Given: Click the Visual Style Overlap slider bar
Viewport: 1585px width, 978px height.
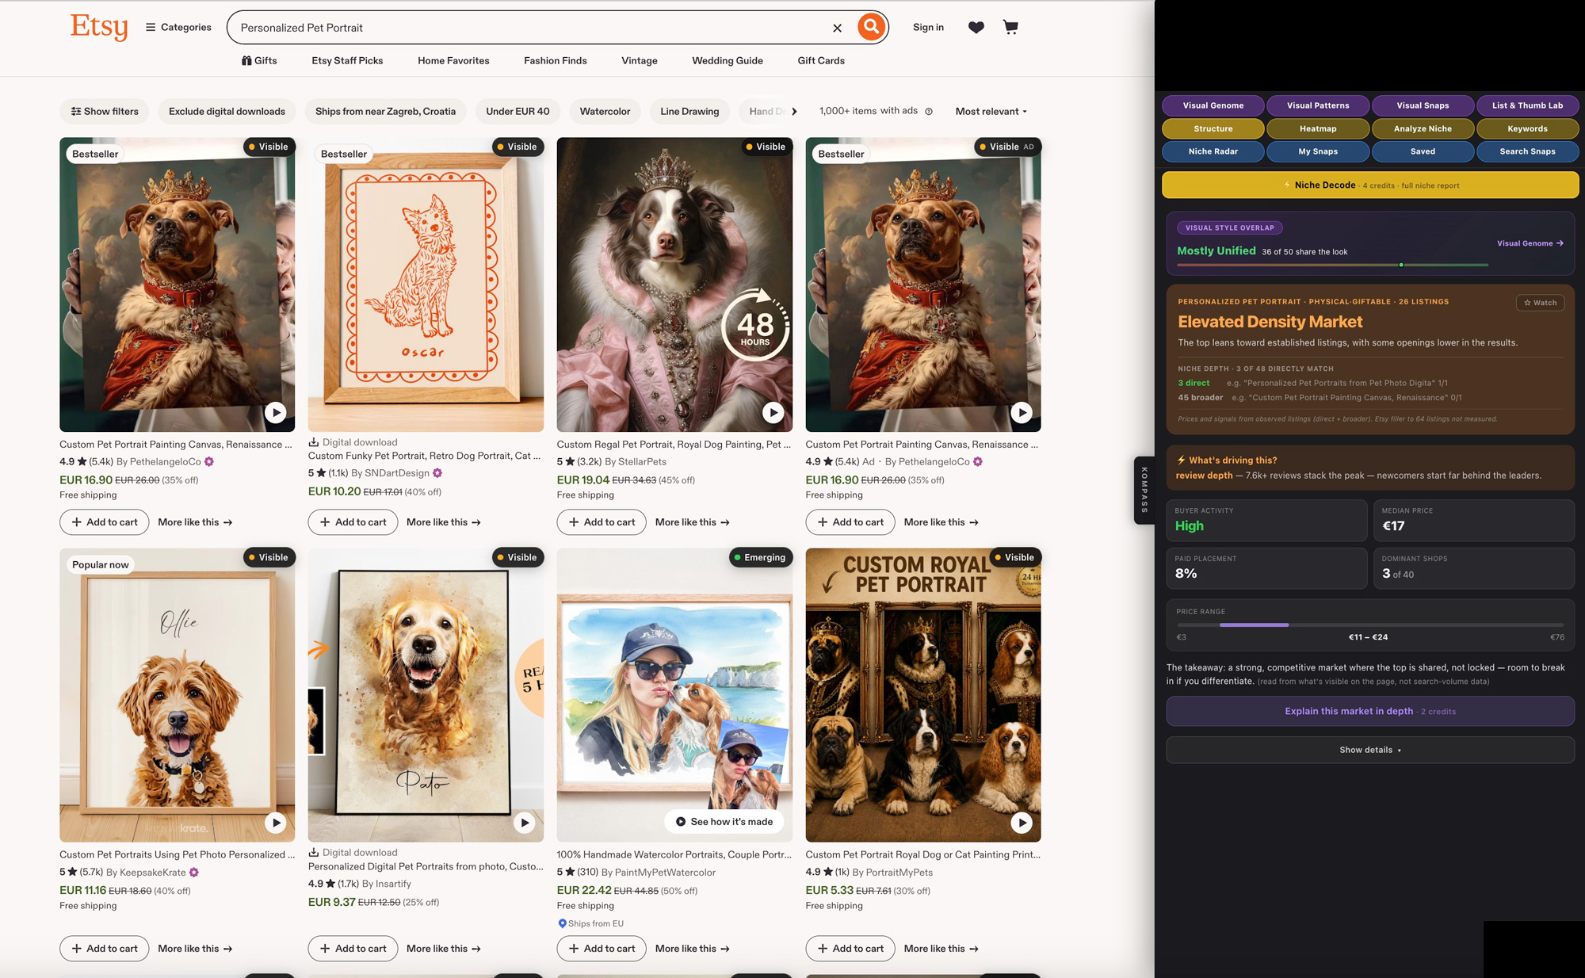Looking at the screenshot, I should pos(1332,265).
